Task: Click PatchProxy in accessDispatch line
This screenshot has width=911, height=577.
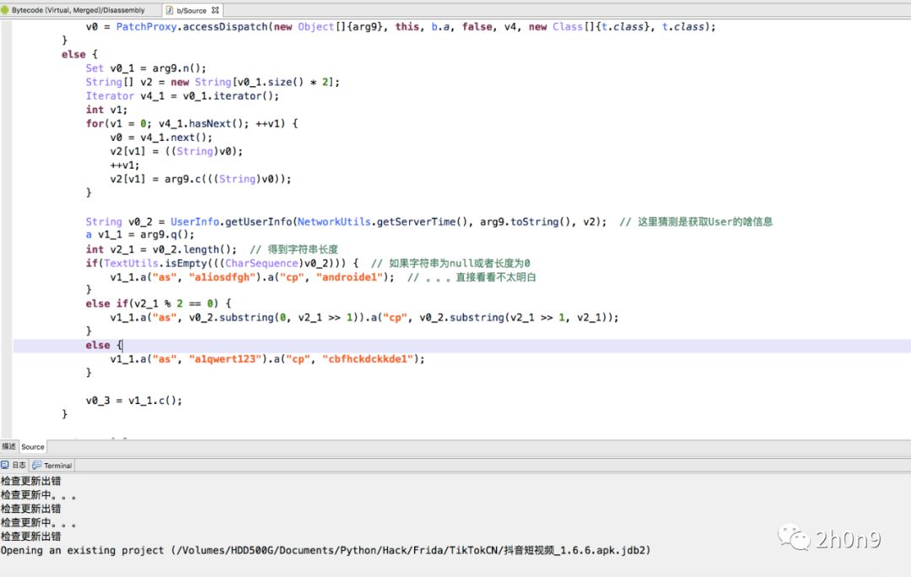Action: [147, 27]
